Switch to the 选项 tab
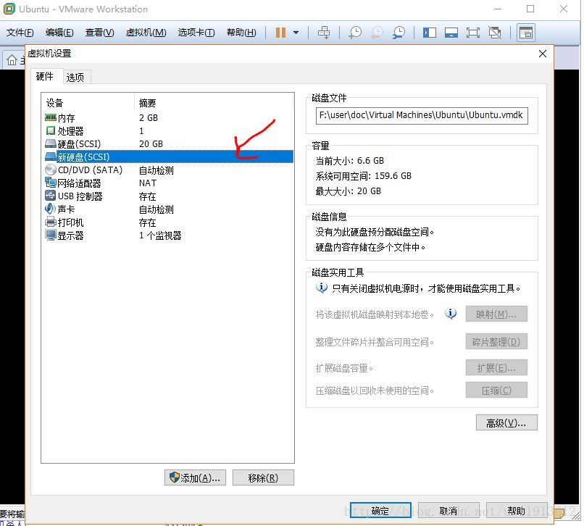This screenshot has height=526, width=584. pyautogui.click(x=75, y=76)
